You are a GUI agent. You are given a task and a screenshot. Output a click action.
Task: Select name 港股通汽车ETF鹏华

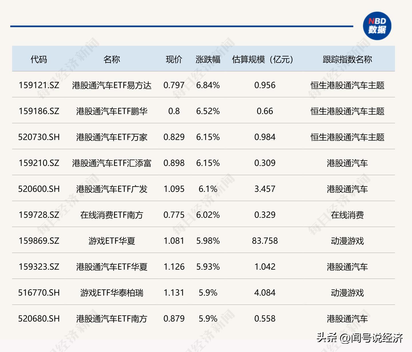coord(112,111)
